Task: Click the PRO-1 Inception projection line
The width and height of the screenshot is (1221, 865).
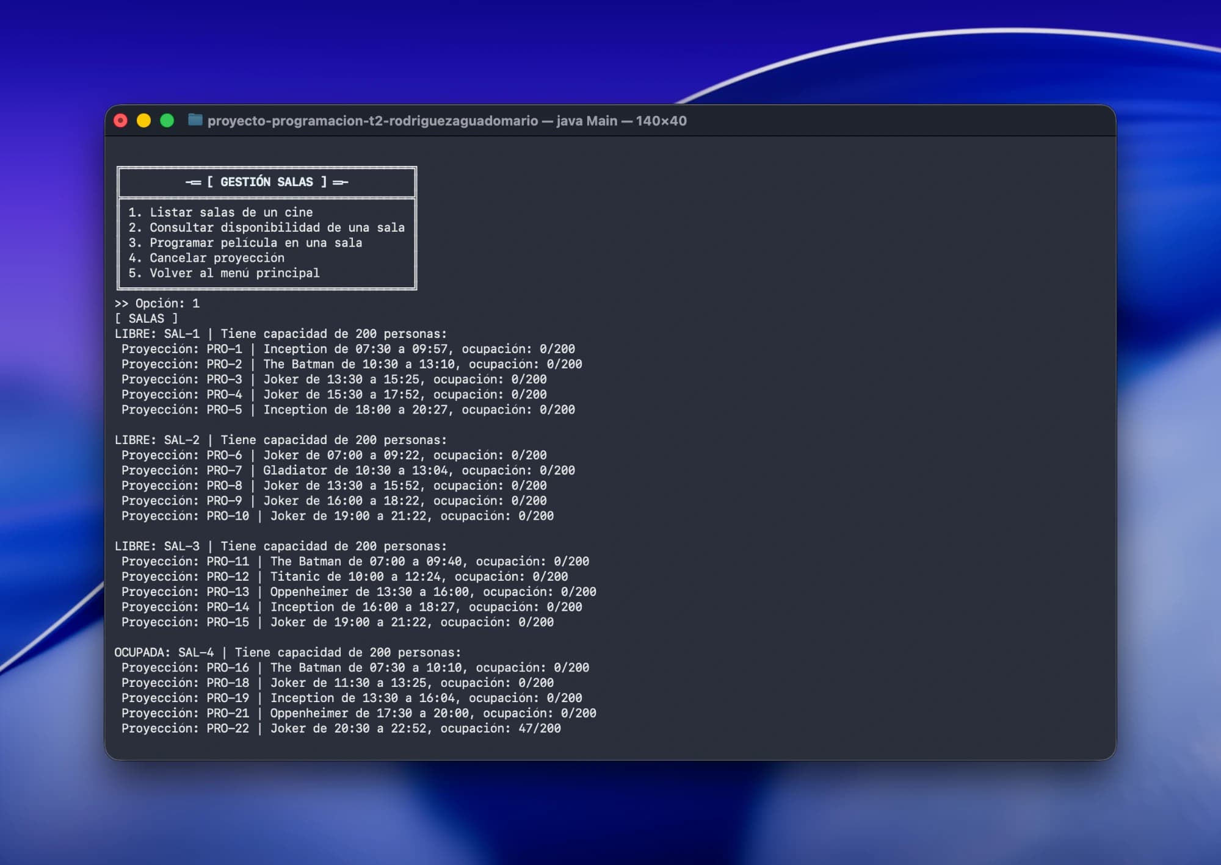Action: [348, 349]
